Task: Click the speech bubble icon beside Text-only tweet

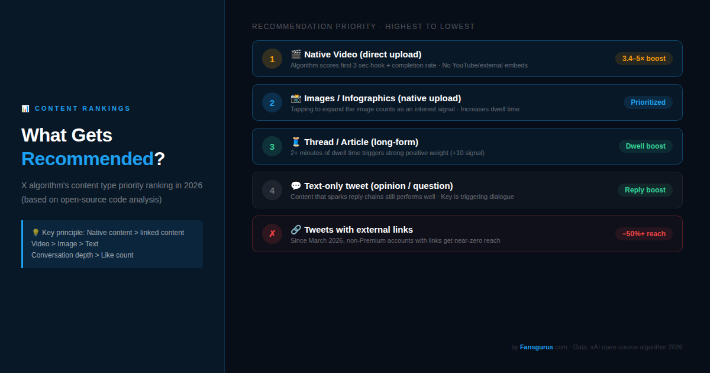Action: [296, 186]
